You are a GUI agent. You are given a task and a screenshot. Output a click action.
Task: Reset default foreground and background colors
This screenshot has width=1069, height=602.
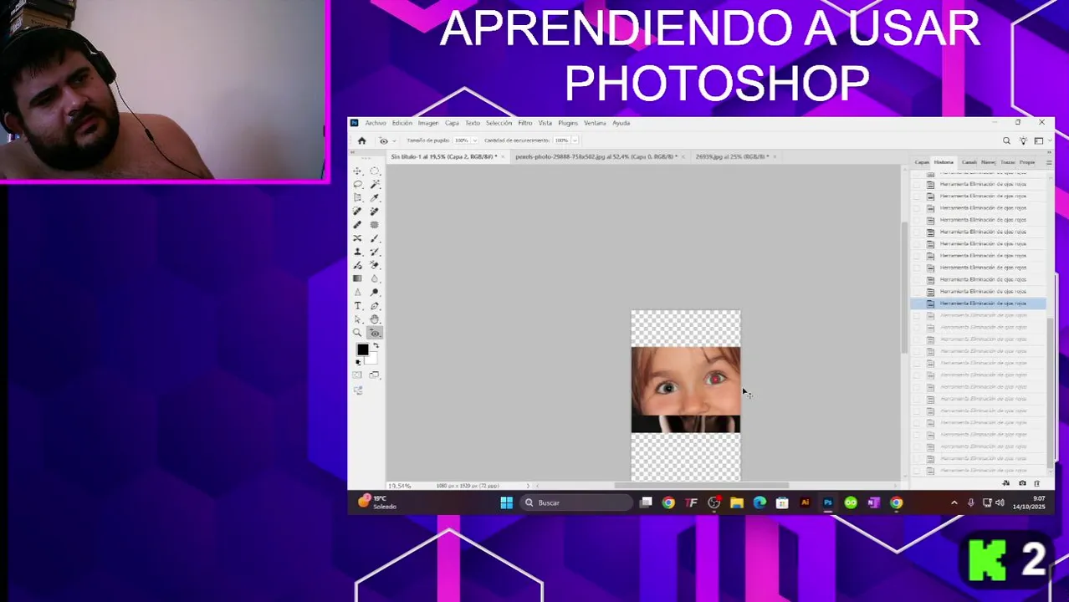click(359, 362)
